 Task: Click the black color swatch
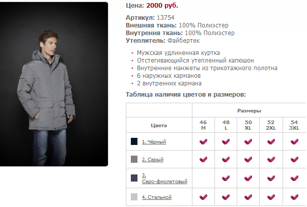click(134, 141)
